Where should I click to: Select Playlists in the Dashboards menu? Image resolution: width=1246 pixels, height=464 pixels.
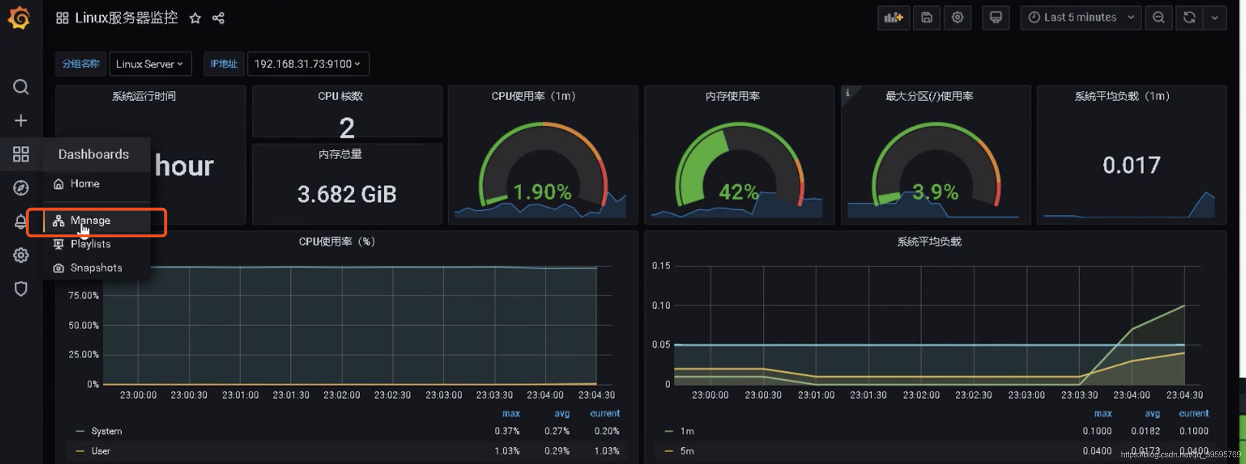[90, 244]
